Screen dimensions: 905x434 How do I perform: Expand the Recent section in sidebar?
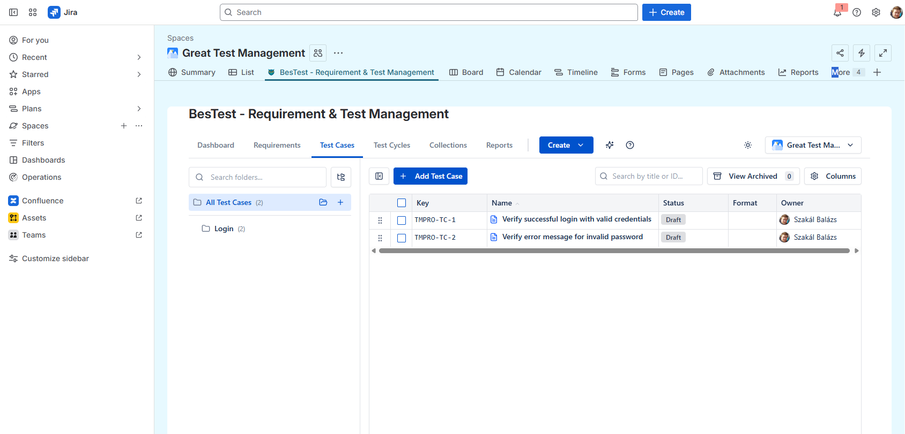tap(139, 57)
